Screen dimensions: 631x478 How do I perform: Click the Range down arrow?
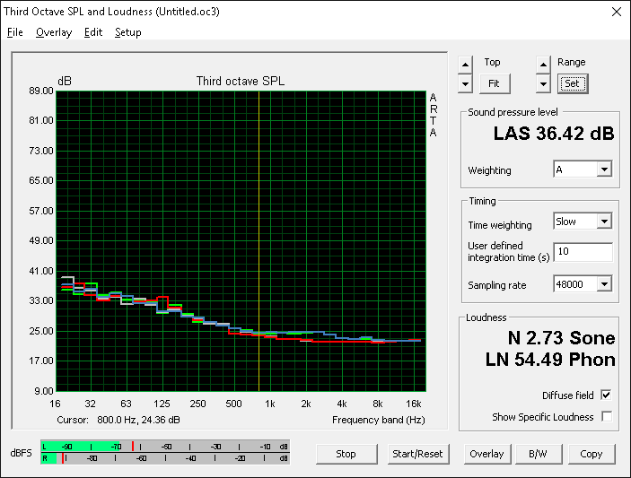tap(543, 84)
